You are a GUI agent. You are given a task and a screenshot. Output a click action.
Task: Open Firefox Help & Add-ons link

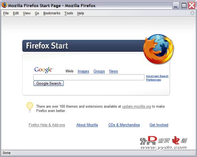click(x=47, y=125)
